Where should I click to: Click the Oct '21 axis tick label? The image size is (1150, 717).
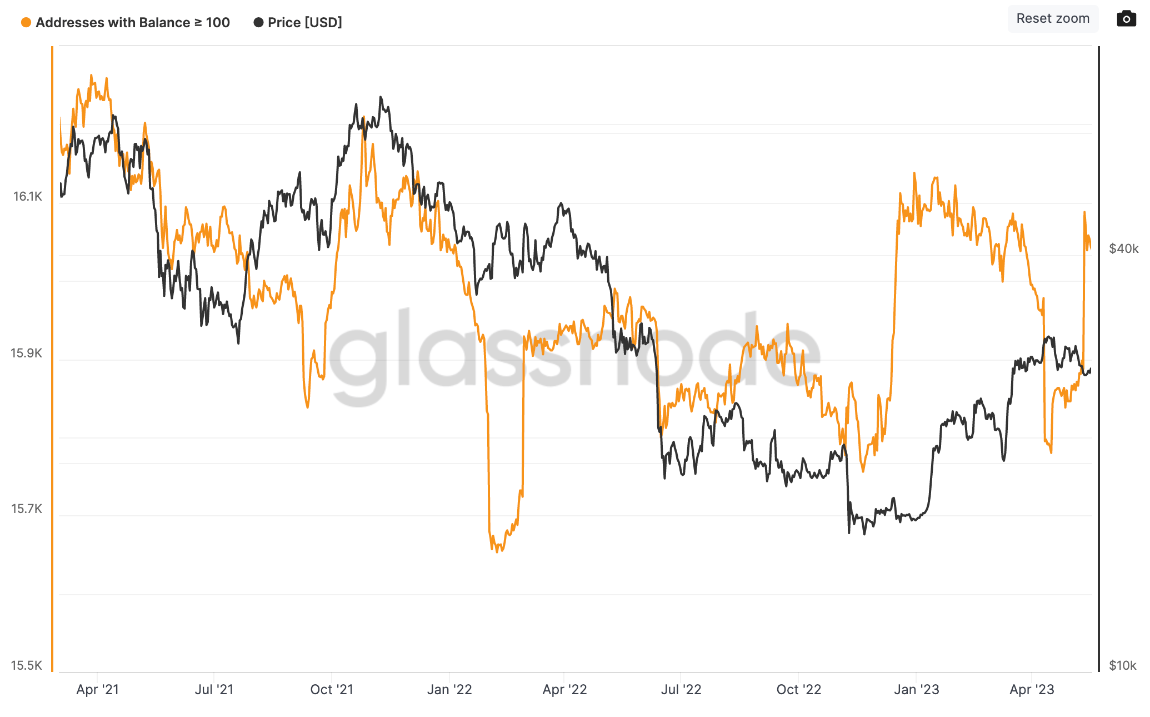pyautogui.click(x=332, y=690)
